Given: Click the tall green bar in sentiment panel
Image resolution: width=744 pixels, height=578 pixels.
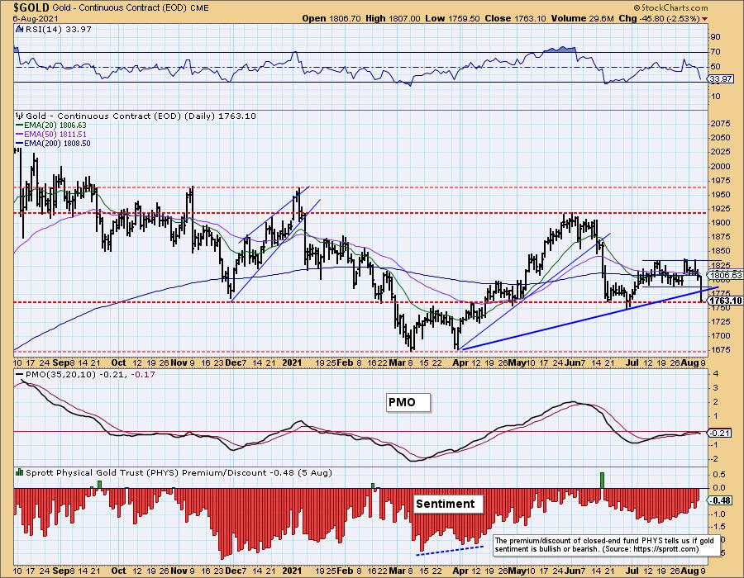Looking at the screenshot, I should [x=602, y=480].
